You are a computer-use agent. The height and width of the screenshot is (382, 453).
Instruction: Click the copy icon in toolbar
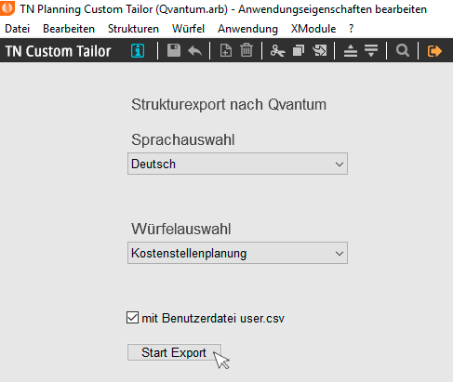[299, 50]
